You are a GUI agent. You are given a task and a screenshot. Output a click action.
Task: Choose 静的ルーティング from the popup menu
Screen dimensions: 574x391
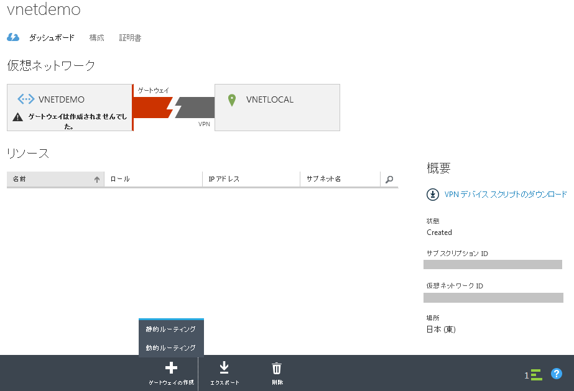coord(171,329)
